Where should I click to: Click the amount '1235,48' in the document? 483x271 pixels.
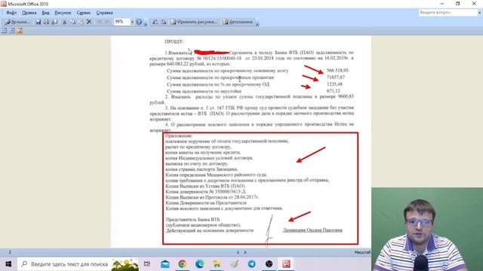(x=334, y=84)
